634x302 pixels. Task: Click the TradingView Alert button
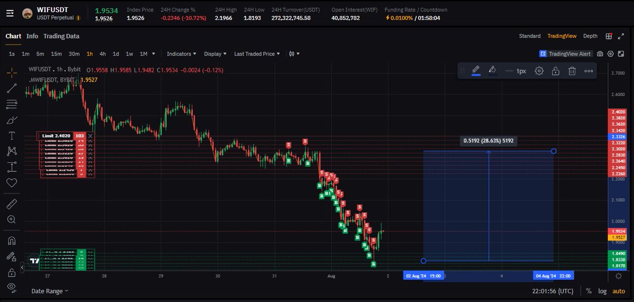[x=565, y=54]
